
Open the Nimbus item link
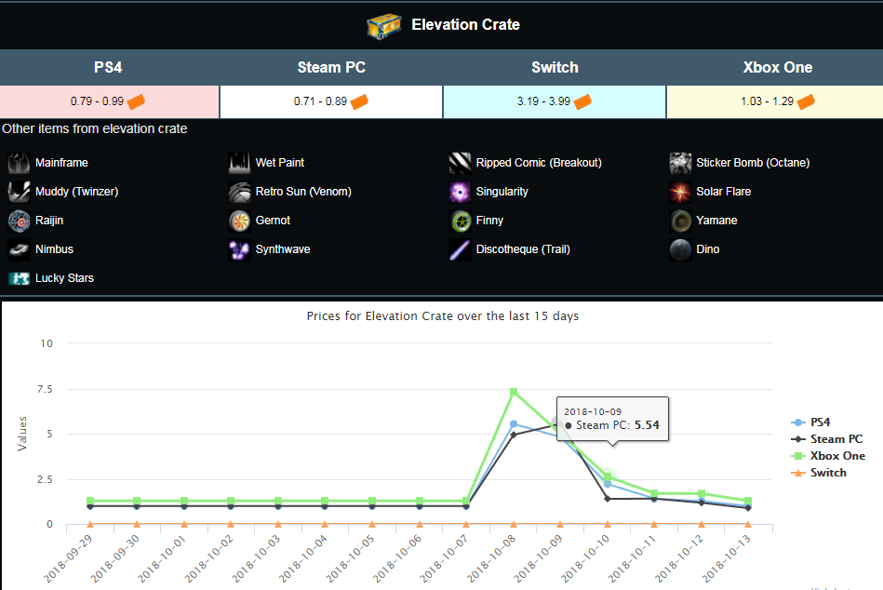[x=55, y=249]
